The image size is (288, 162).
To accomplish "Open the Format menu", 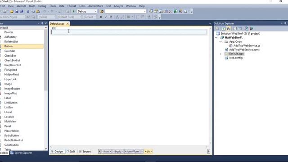I will [72, 6].
